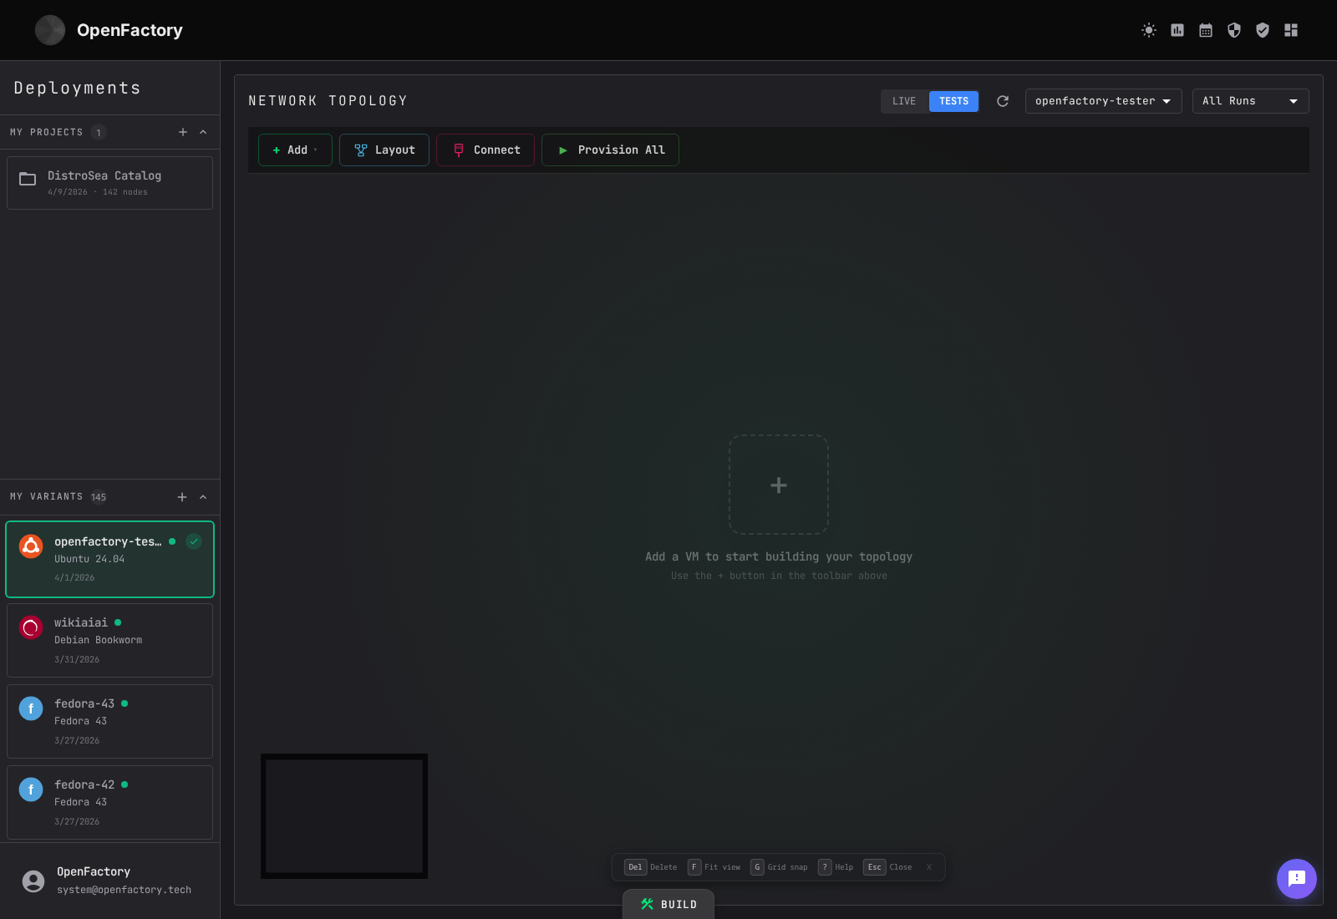Viewport: 1337px width, 919px height.
Task: Open the openfactory-tester dropdown
Action: point(1103,101)
